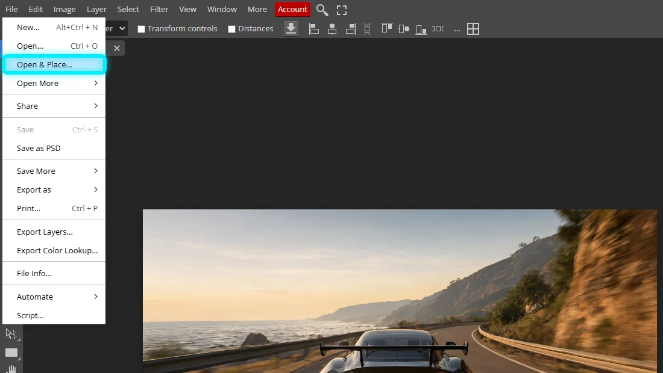Click the red Account button

(x=292, y=9)
